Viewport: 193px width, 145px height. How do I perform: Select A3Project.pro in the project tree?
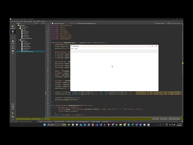click(x=25, y=27)
